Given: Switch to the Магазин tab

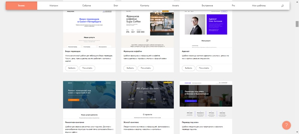Looking at the screenshot, I should coord(54,6).
